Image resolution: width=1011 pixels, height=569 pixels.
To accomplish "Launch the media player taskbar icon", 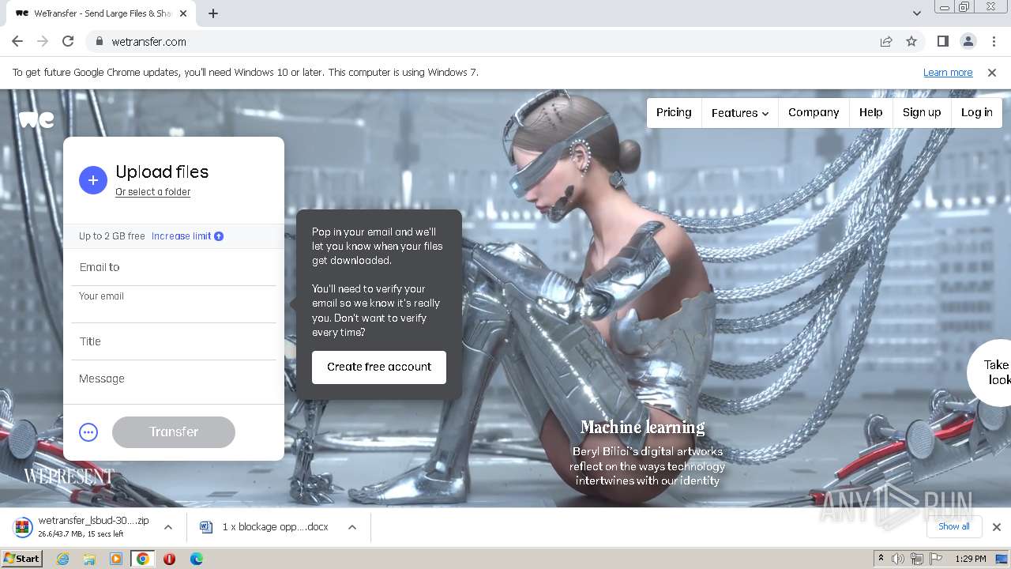I will click(x=116, y=559).
